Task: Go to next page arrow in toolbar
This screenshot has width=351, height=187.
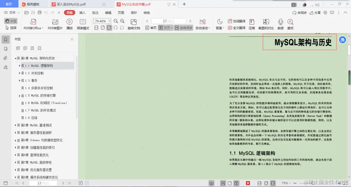Action: pos(190,21)
